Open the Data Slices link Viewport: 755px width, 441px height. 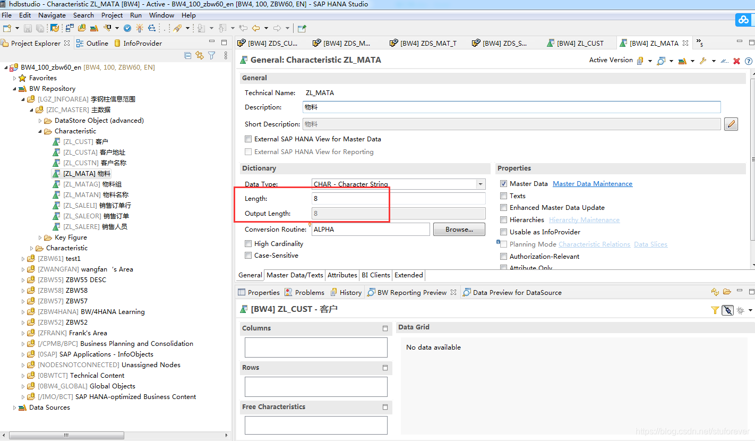pos(650,244)
